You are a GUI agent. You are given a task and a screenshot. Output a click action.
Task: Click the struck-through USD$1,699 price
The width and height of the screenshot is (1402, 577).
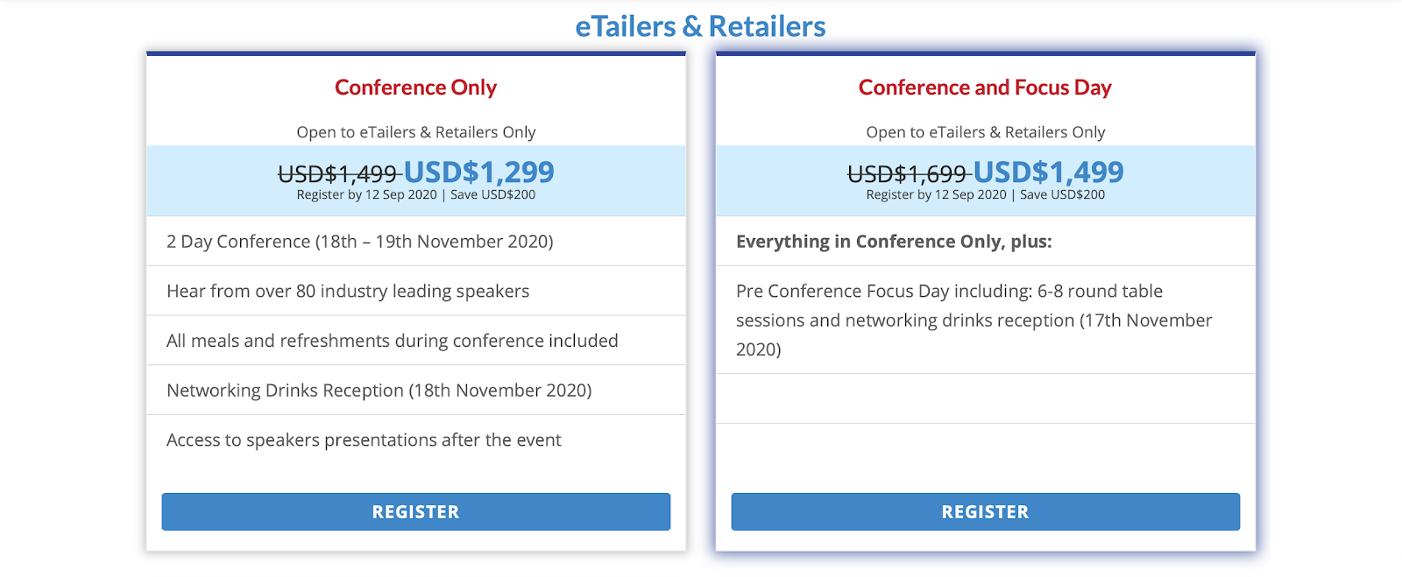point(908,174)
